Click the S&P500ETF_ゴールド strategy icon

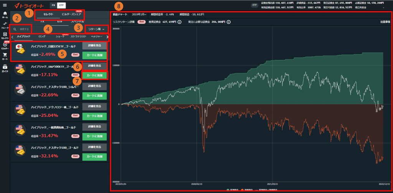coord(20,70)
